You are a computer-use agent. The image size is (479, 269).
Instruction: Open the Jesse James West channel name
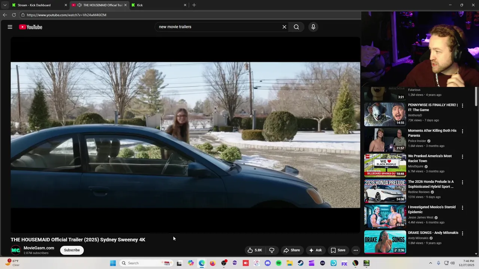[x=421, y=217]
